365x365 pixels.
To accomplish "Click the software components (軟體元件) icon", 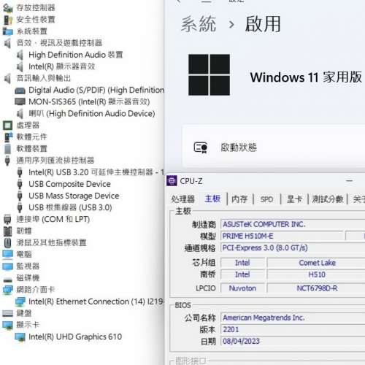I will [x=8, y=137].
